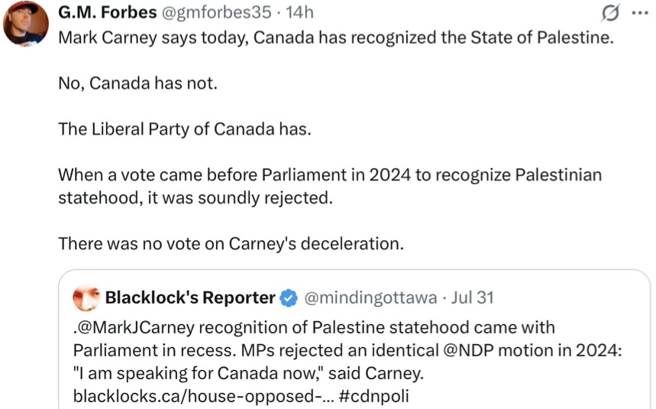Open the three-dot more options menu
Viewport: 656px width, 409px height.
pos(640,13)
